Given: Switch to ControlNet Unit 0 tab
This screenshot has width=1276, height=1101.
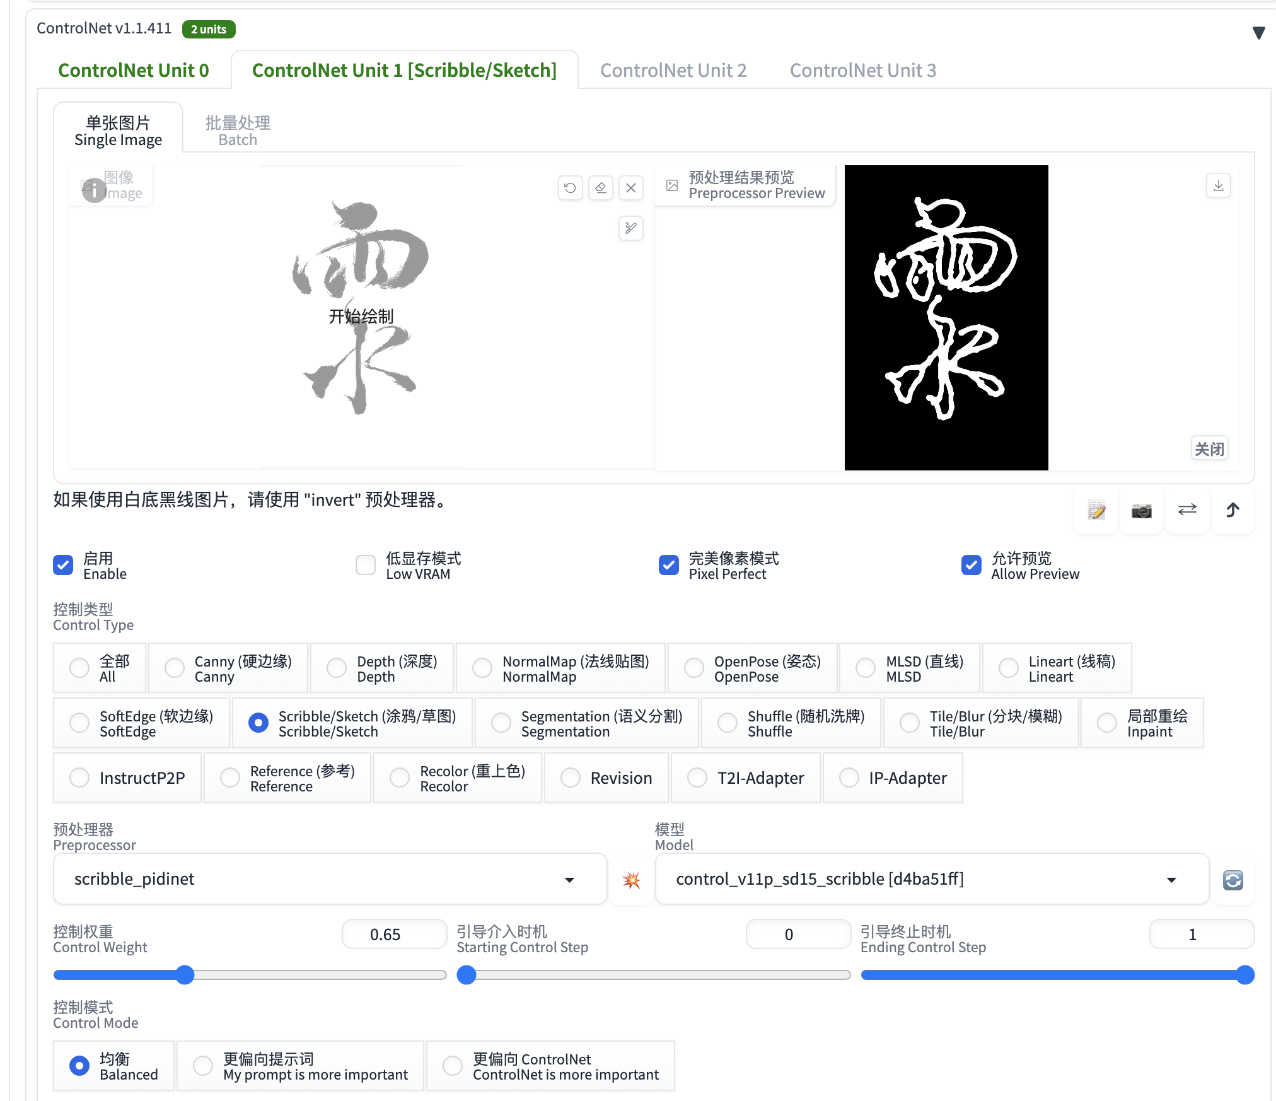Looking at the screenshot, I should click(x=134, y=70).
